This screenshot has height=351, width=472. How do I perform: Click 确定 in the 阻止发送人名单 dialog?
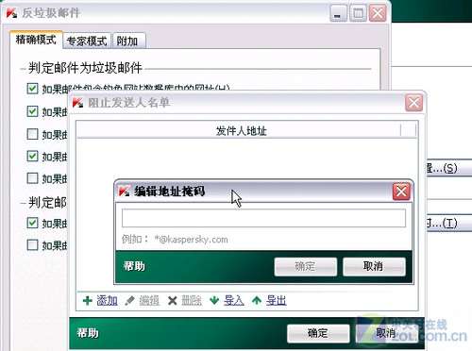[x=318, y=333]
